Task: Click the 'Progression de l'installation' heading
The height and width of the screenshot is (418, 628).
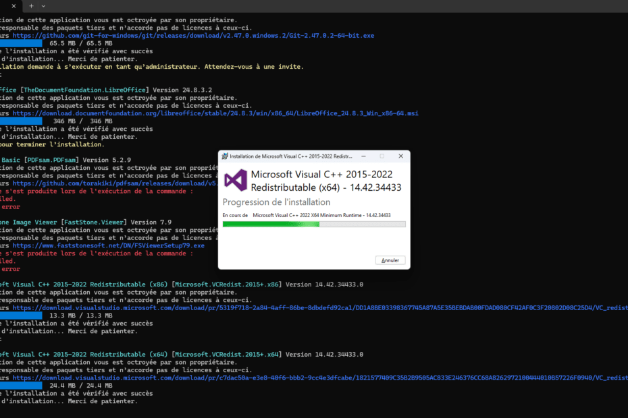Action: pos(277,202)
